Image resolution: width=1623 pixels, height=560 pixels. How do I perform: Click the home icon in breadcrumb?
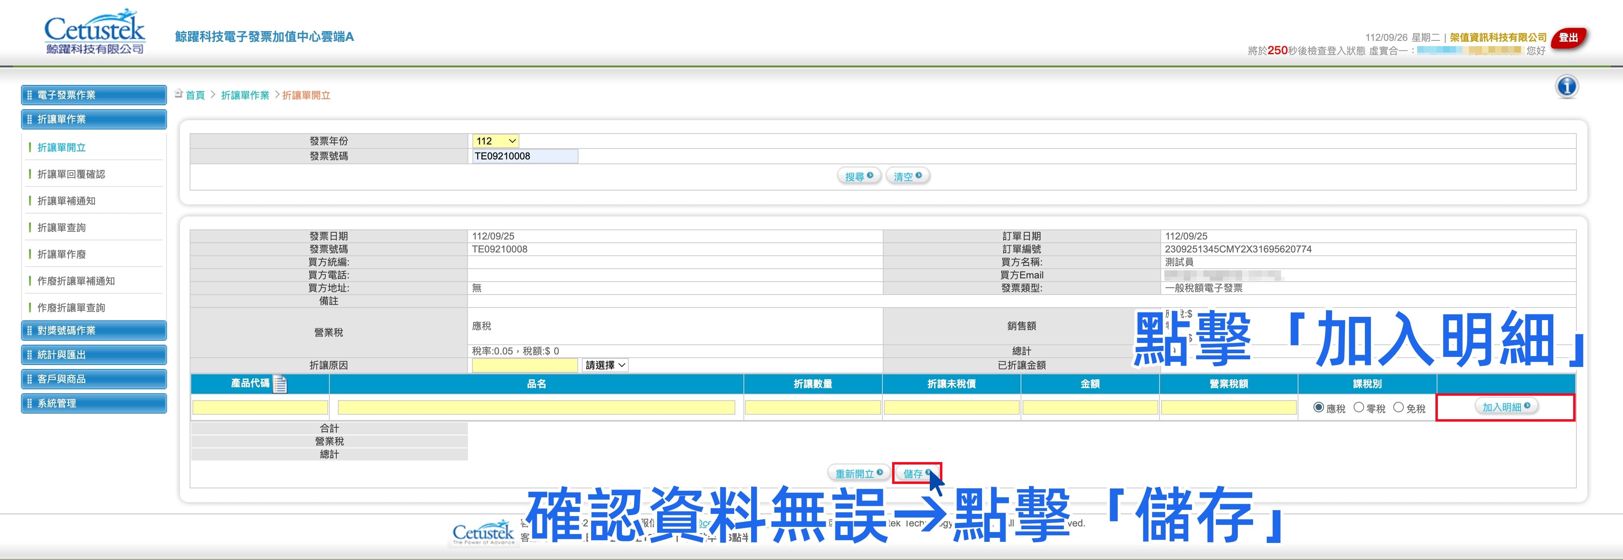pos(178,94)
